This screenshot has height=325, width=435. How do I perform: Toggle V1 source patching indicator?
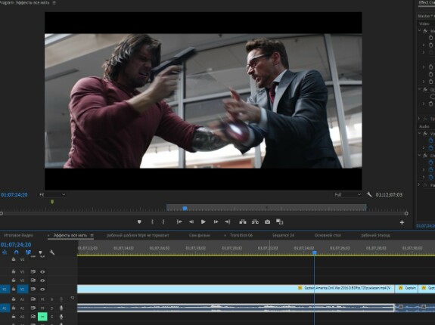click(x=5, y=289)
